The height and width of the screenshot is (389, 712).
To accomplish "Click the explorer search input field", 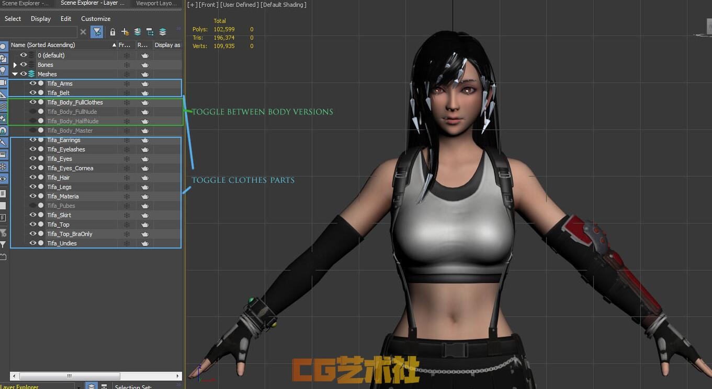I will pos(39,32).
